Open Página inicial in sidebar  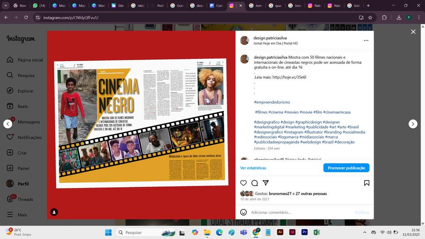25,60
